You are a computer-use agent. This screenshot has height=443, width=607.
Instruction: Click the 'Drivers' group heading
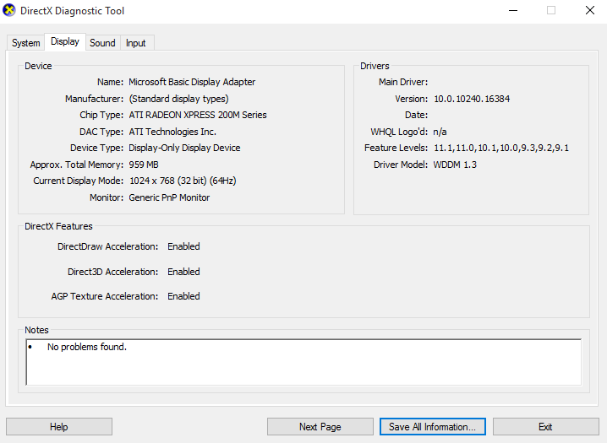tap(375, 66)
